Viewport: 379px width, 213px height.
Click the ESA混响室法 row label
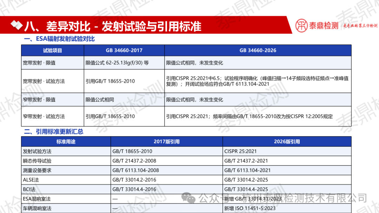pyautogui.click(x=66, y=199)
